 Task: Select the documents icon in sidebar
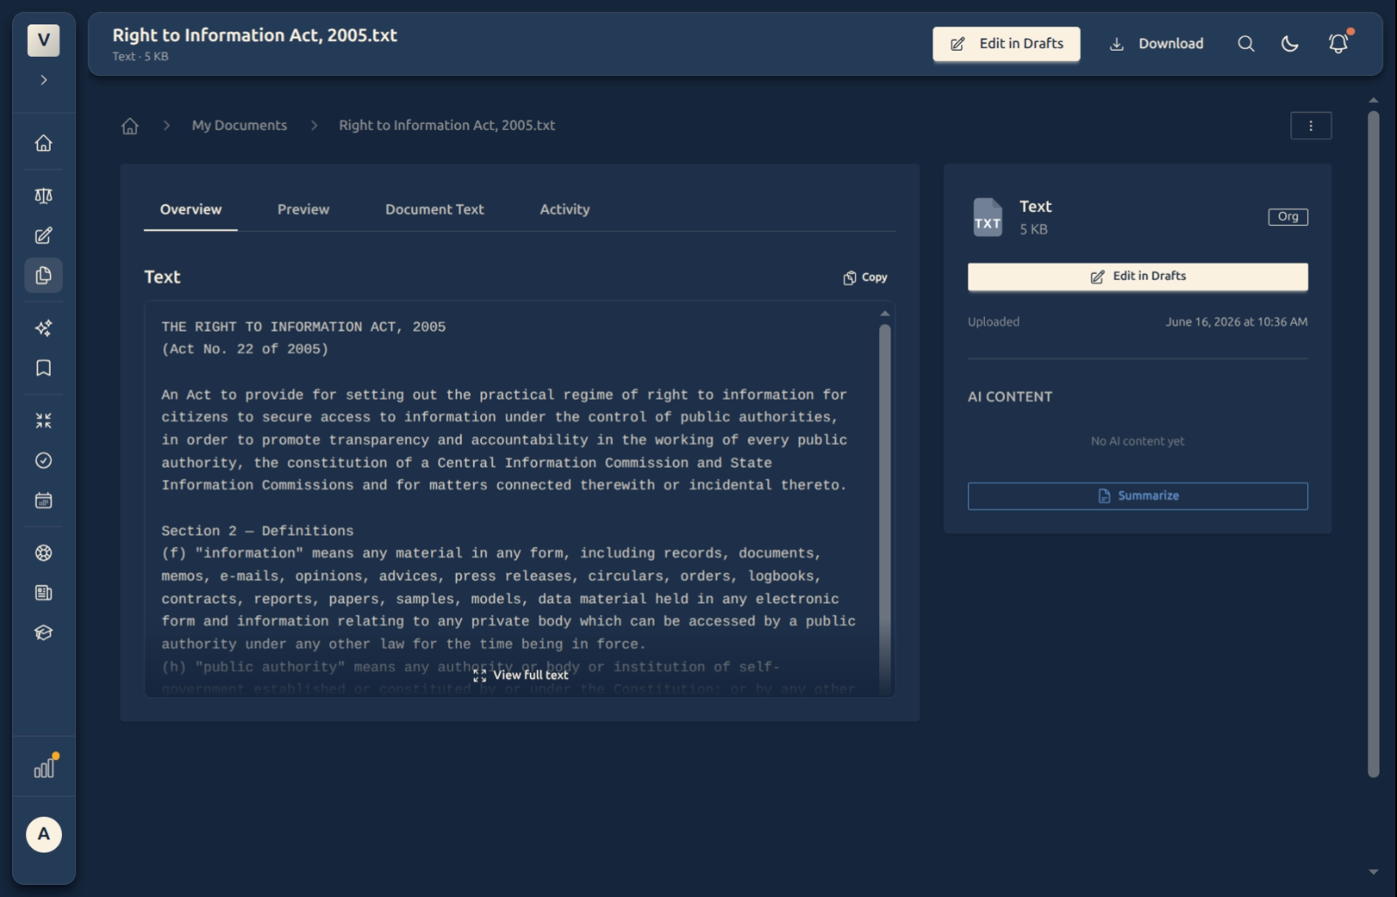point(44,276)
